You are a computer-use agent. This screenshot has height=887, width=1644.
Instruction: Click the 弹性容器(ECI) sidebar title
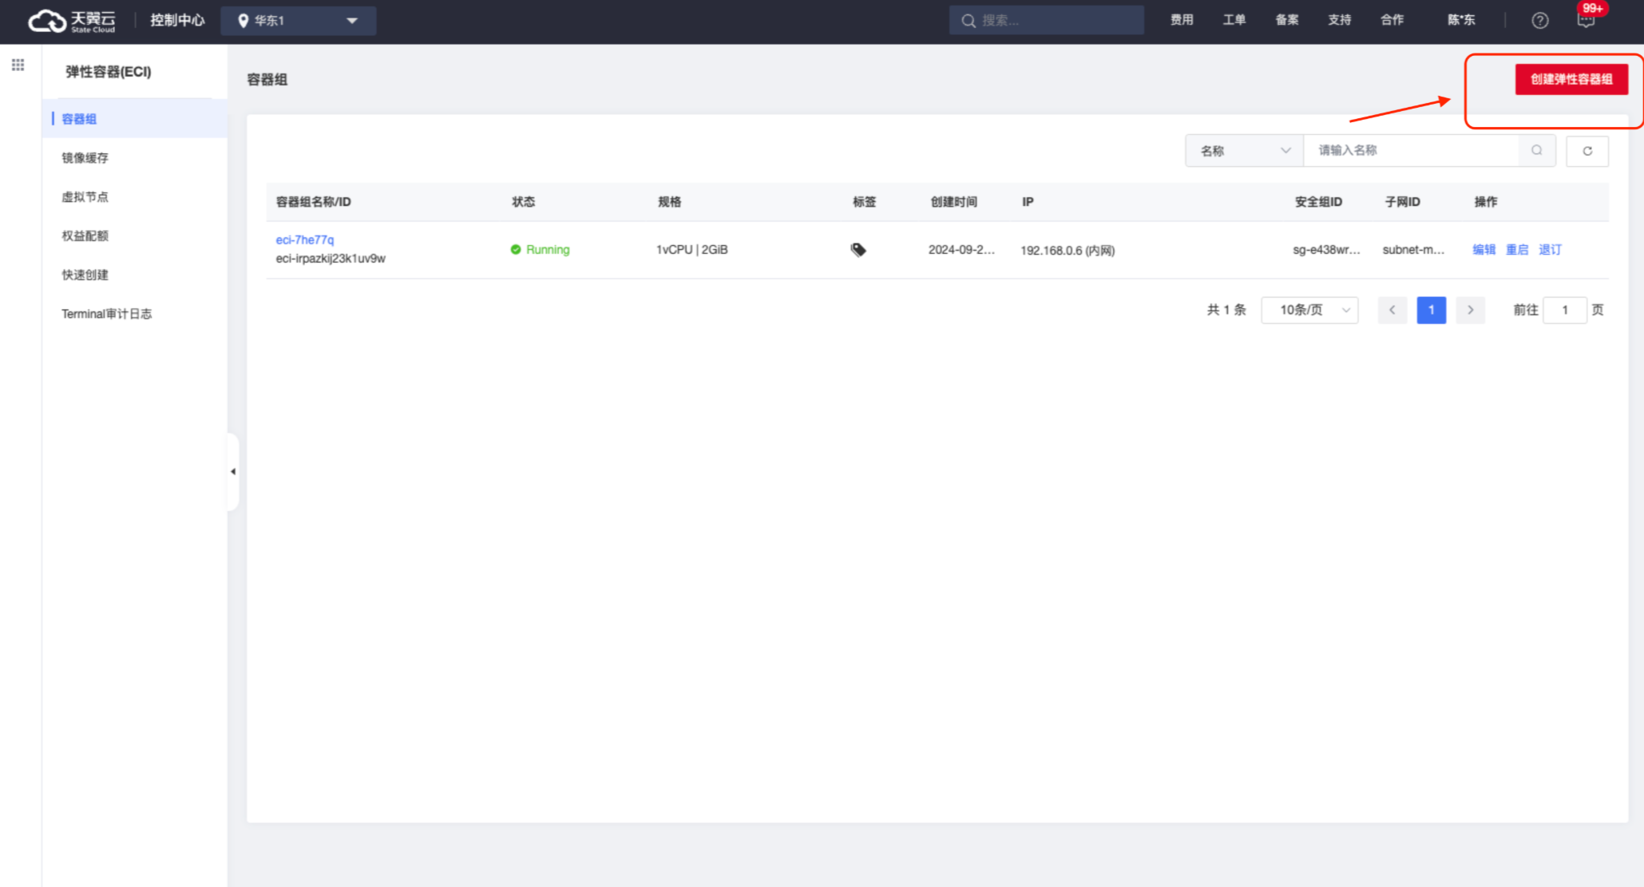click(x=109, y=72)
